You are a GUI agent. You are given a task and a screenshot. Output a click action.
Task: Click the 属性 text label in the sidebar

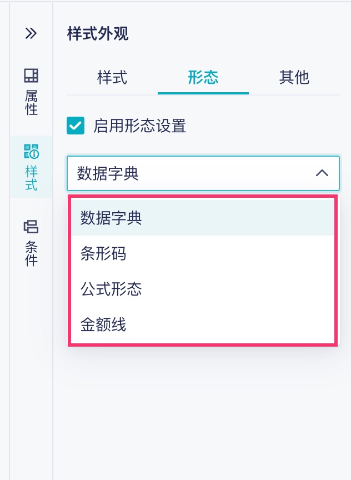coord(31,102)
